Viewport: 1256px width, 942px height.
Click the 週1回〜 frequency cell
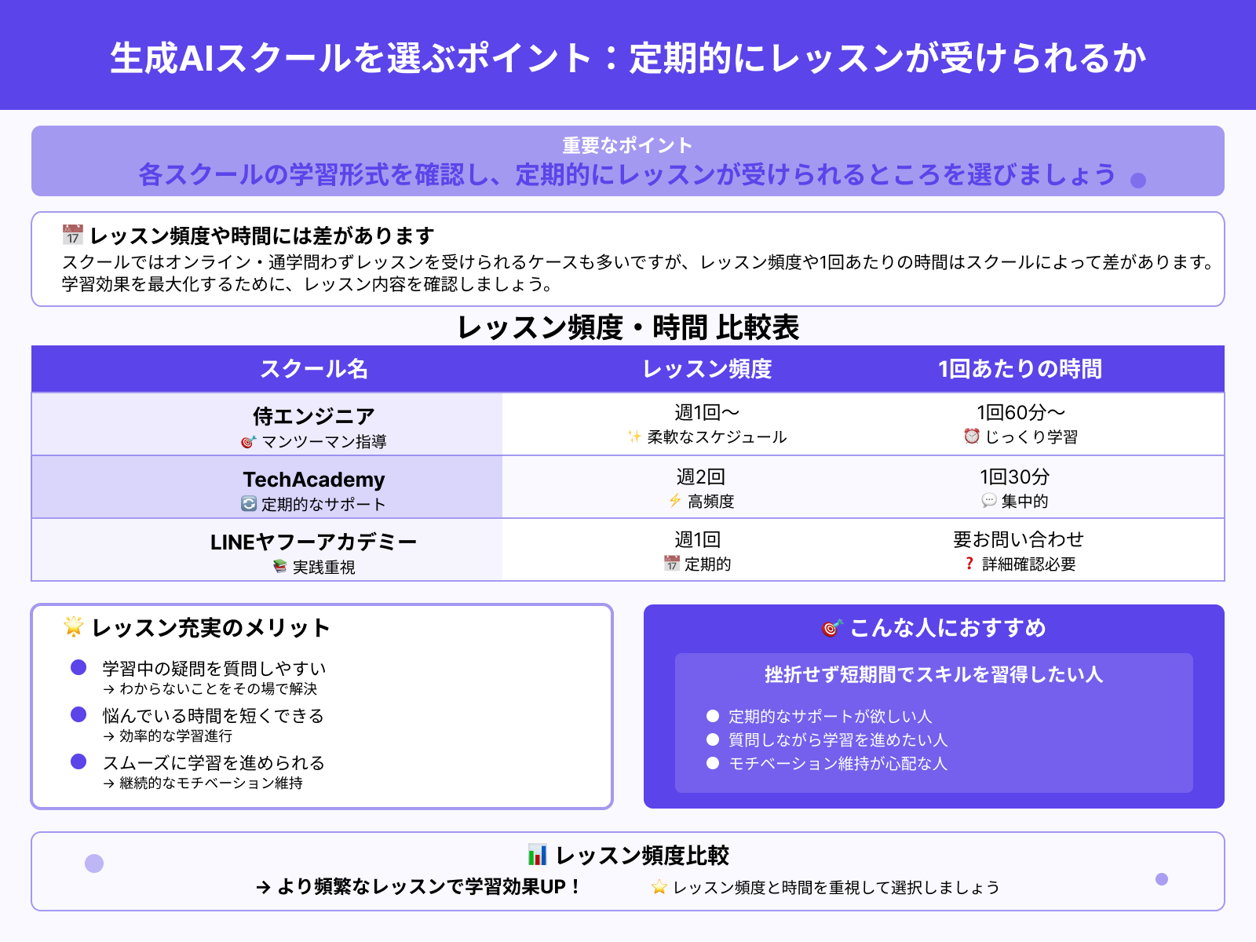click(x=706, y=412)
